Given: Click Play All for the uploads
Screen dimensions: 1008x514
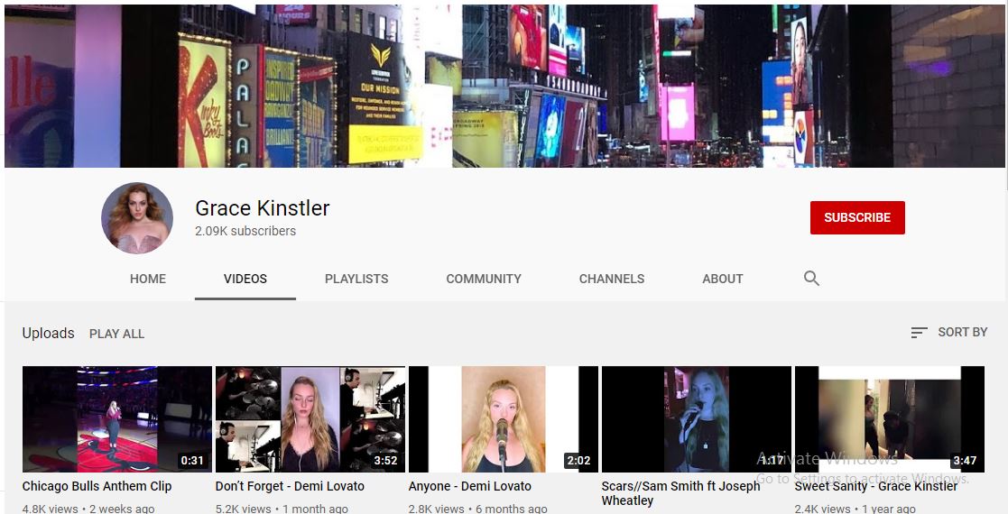Looking at the screenshot, I should (x=116, y=334).
